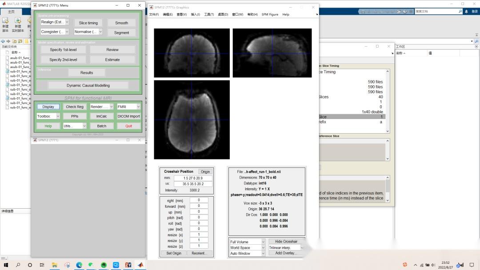Click the crosshair mm coordinates field

tap(193, 178)
